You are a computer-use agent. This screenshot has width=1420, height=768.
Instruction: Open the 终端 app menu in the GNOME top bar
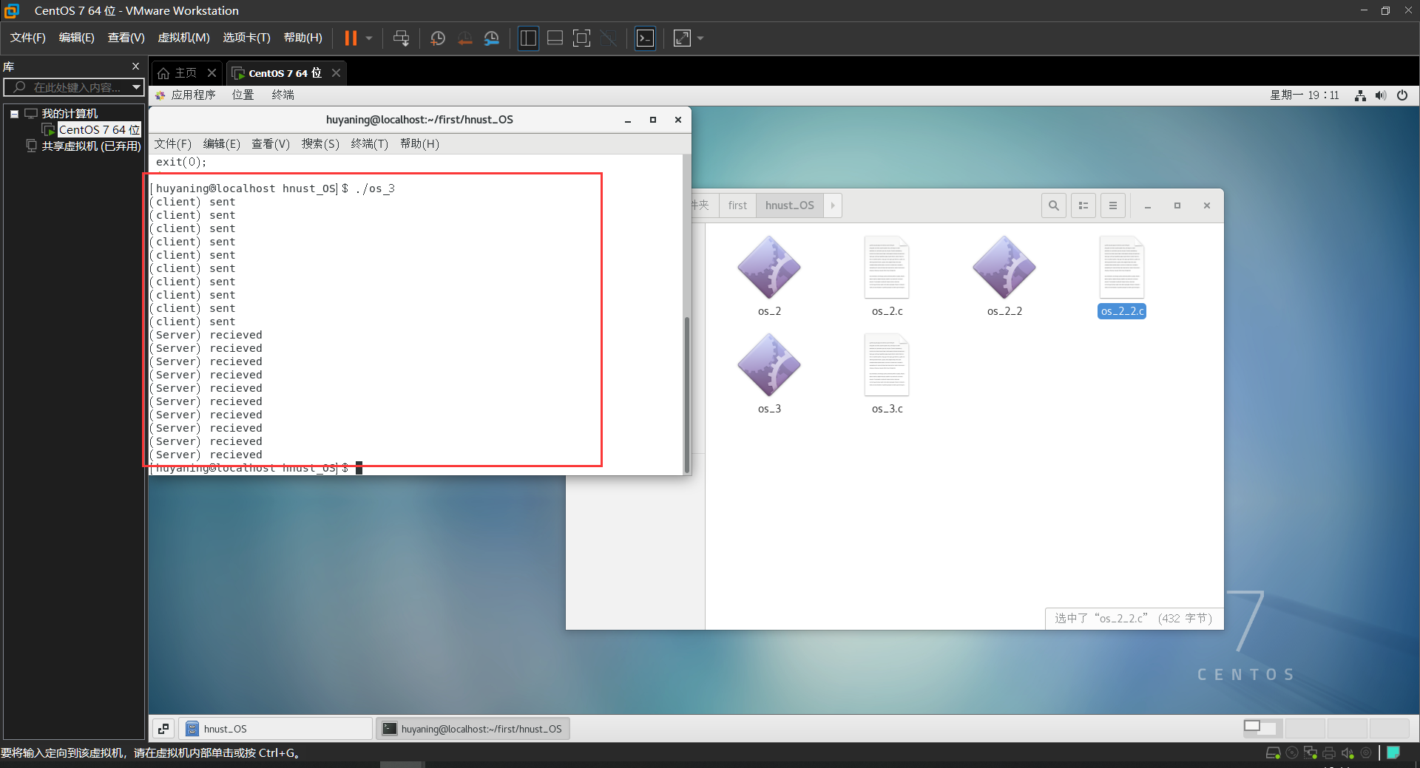coord(283,95)
